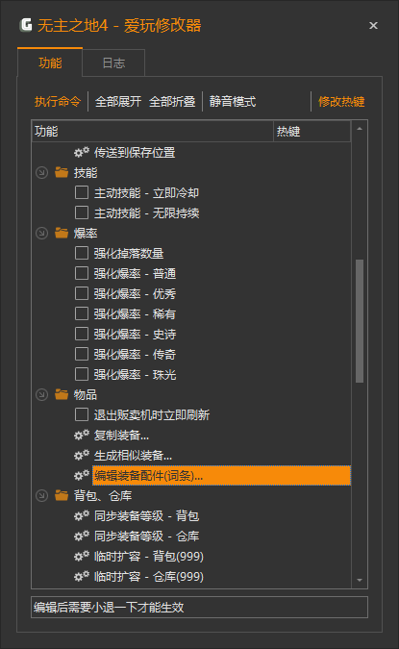Image resolution: width=399 pixels, height=649 pixels.
Task: Collapse the 技能 group arrow
Action: coord(41,172)
